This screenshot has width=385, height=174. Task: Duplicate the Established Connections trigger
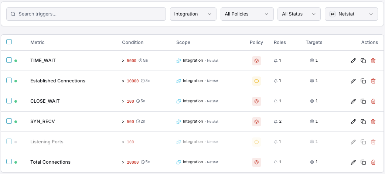[x=363, y=81]
